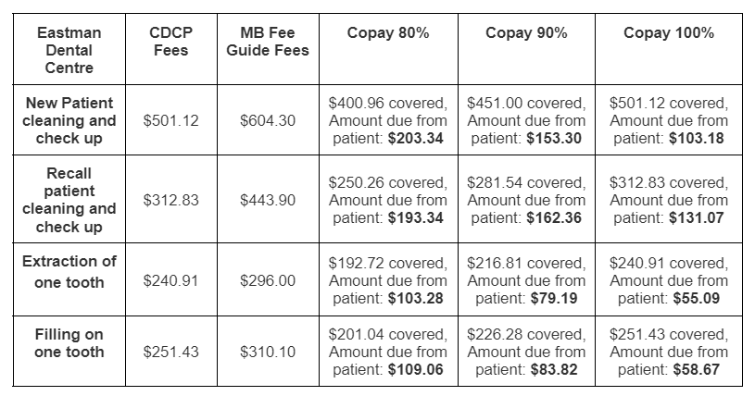Click the Copay 90% column header
The height and width of the screenshot is (396, 755).
[526, 33]
